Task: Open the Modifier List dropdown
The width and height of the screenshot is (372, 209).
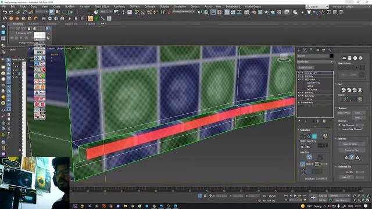Action: click(315, 62)
